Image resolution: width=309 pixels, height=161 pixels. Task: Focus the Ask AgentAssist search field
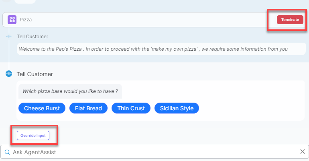pyautogui.click(x=152, y=152)
